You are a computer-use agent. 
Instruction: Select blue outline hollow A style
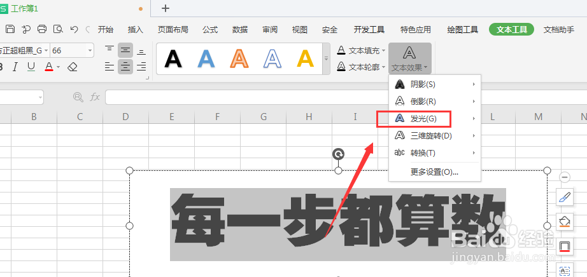[x=272, y=58]
